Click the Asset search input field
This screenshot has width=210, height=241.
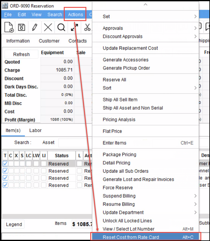coord(75,143)
